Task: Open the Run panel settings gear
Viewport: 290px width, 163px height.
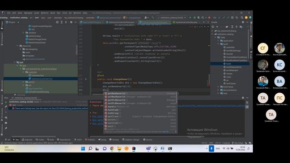Action: click(243, 98)
